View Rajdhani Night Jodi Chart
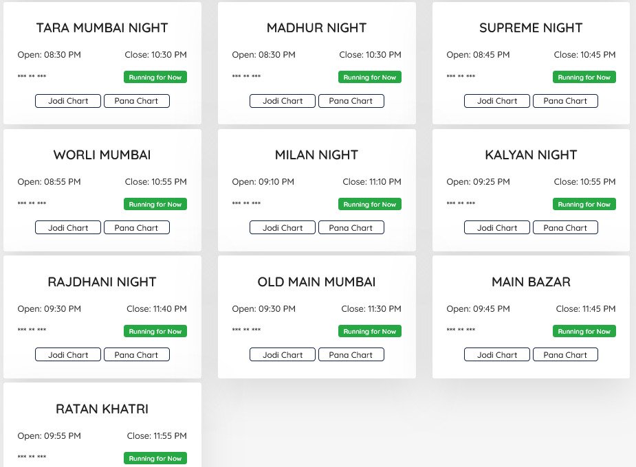This screenshot has height=467, width=636. point(68,355)
